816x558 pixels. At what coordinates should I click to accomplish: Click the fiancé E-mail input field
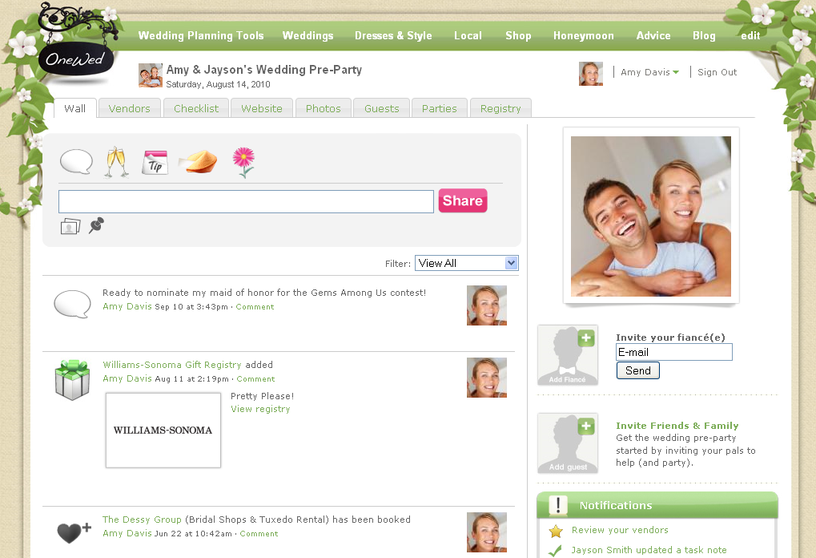coord(674,352)
